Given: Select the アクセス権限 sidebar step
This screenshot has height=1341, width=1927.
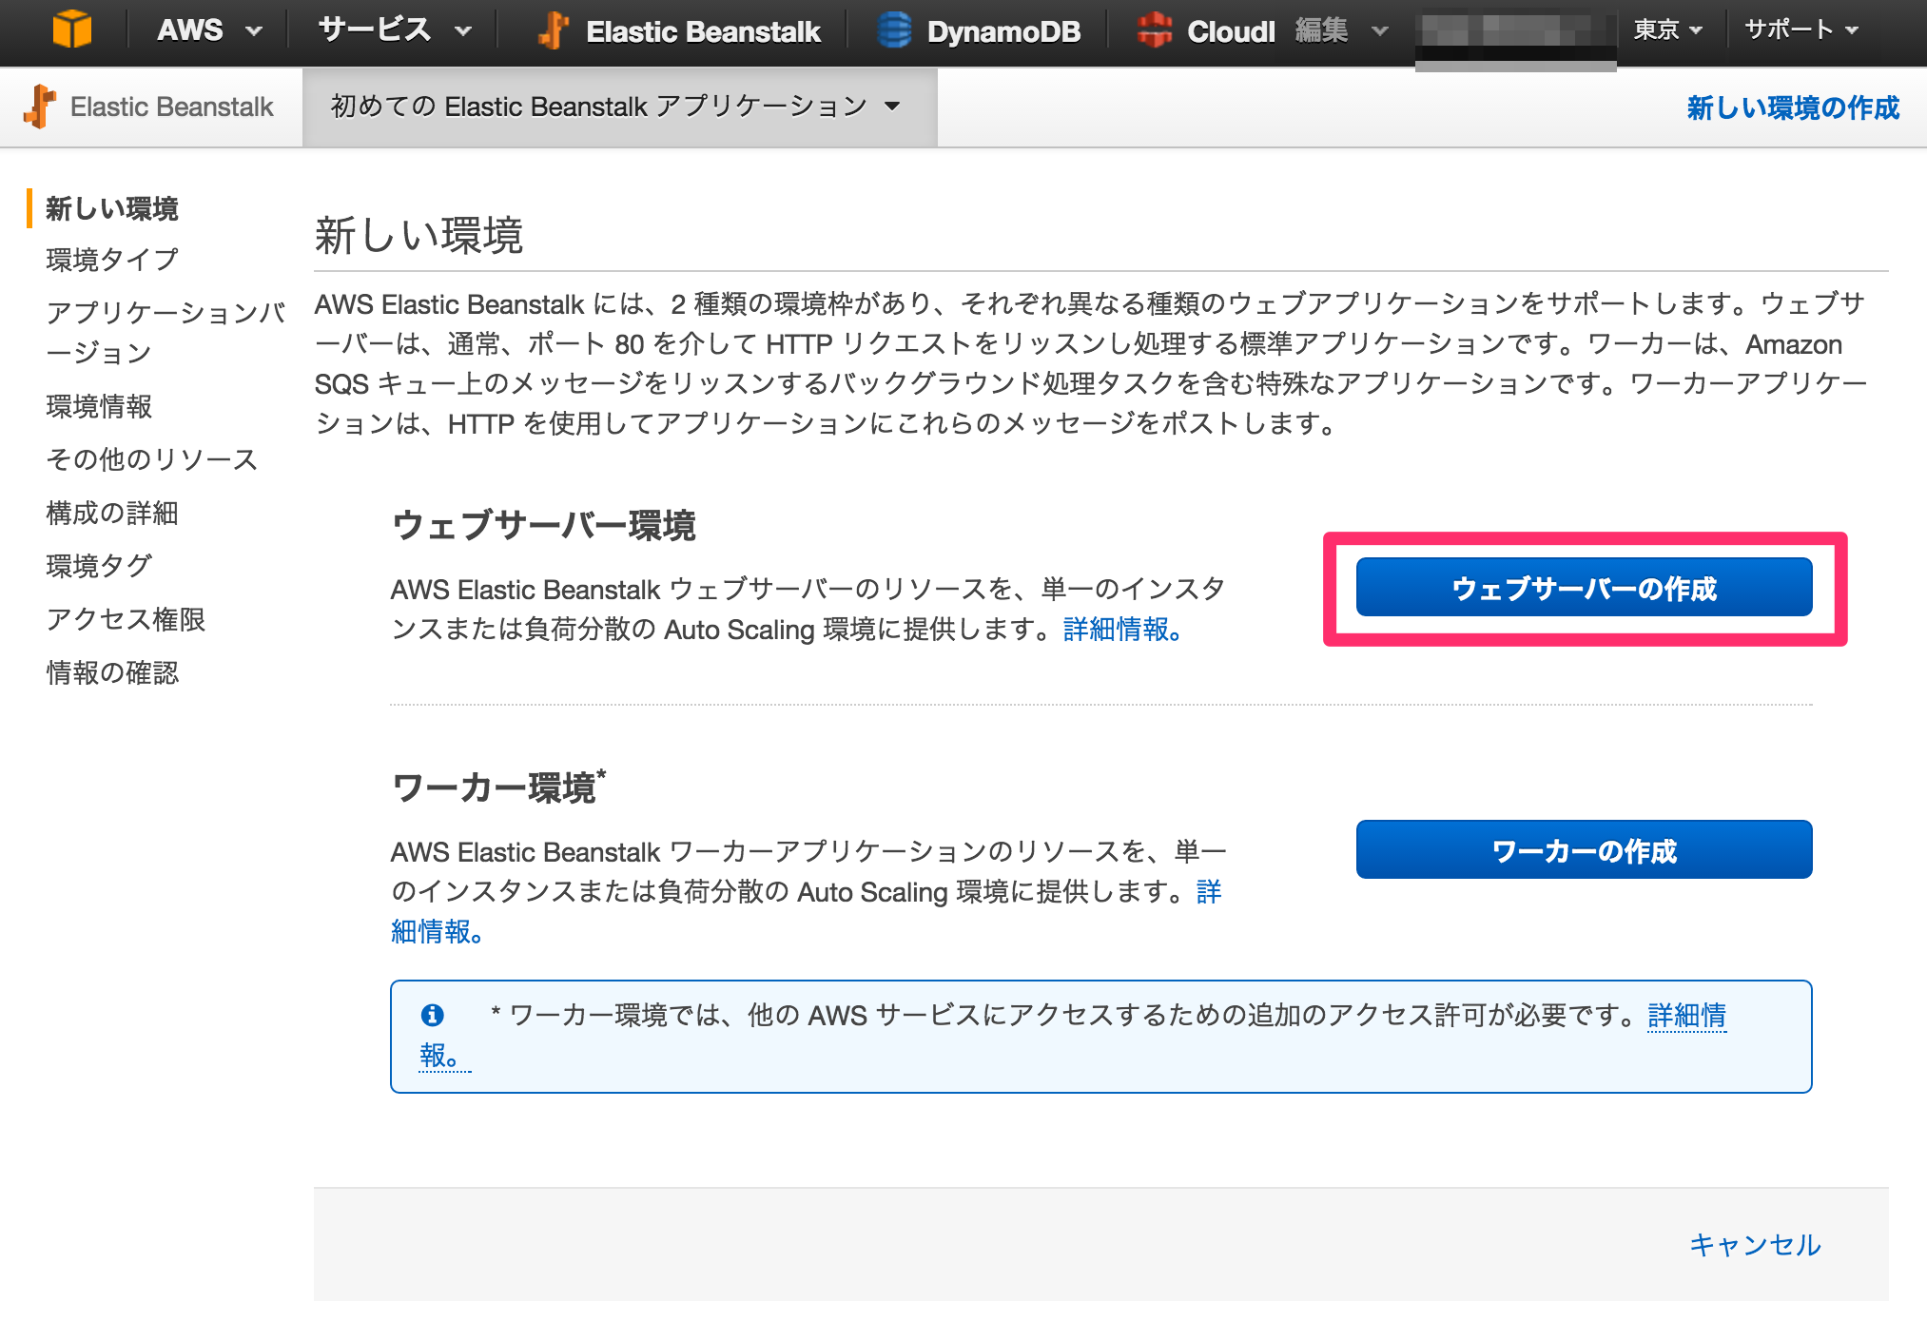Looking at the screenshot, I should (126, 619).
